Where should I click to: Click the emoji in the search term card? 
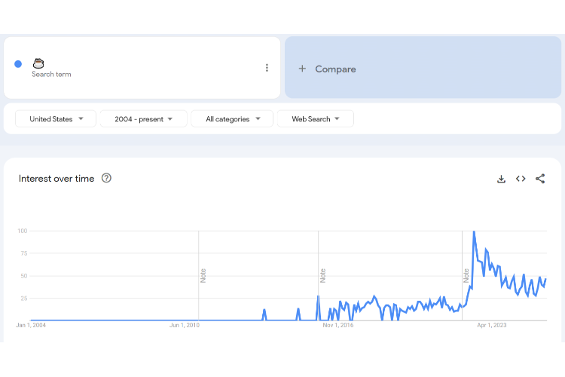(x=38, y=63)
